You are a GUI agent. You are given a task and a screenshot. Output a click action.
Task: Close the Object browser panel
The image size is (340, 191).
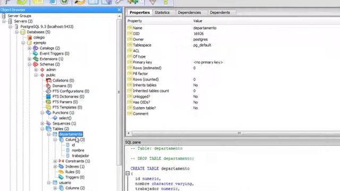(x=119, y=10)
